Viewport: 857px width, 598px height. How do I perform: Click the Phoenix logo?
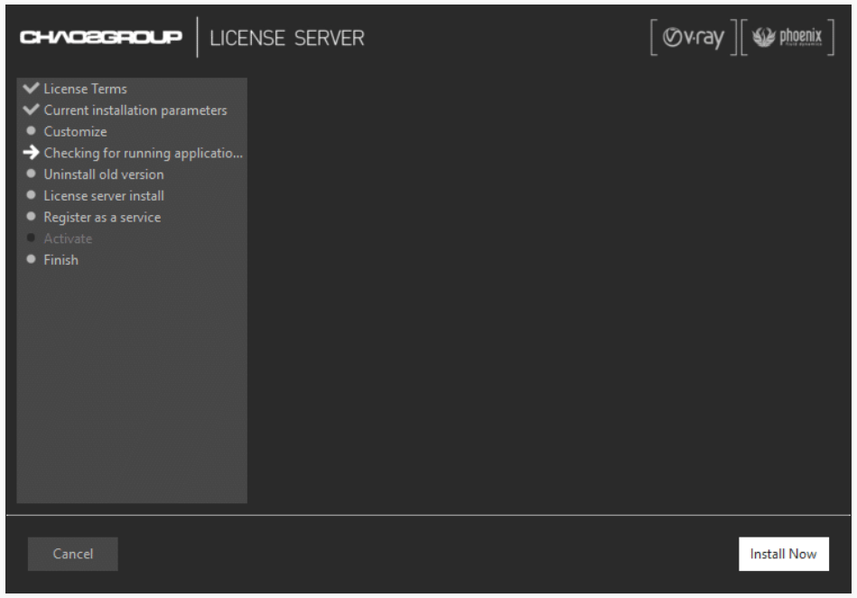coord(787,37)
